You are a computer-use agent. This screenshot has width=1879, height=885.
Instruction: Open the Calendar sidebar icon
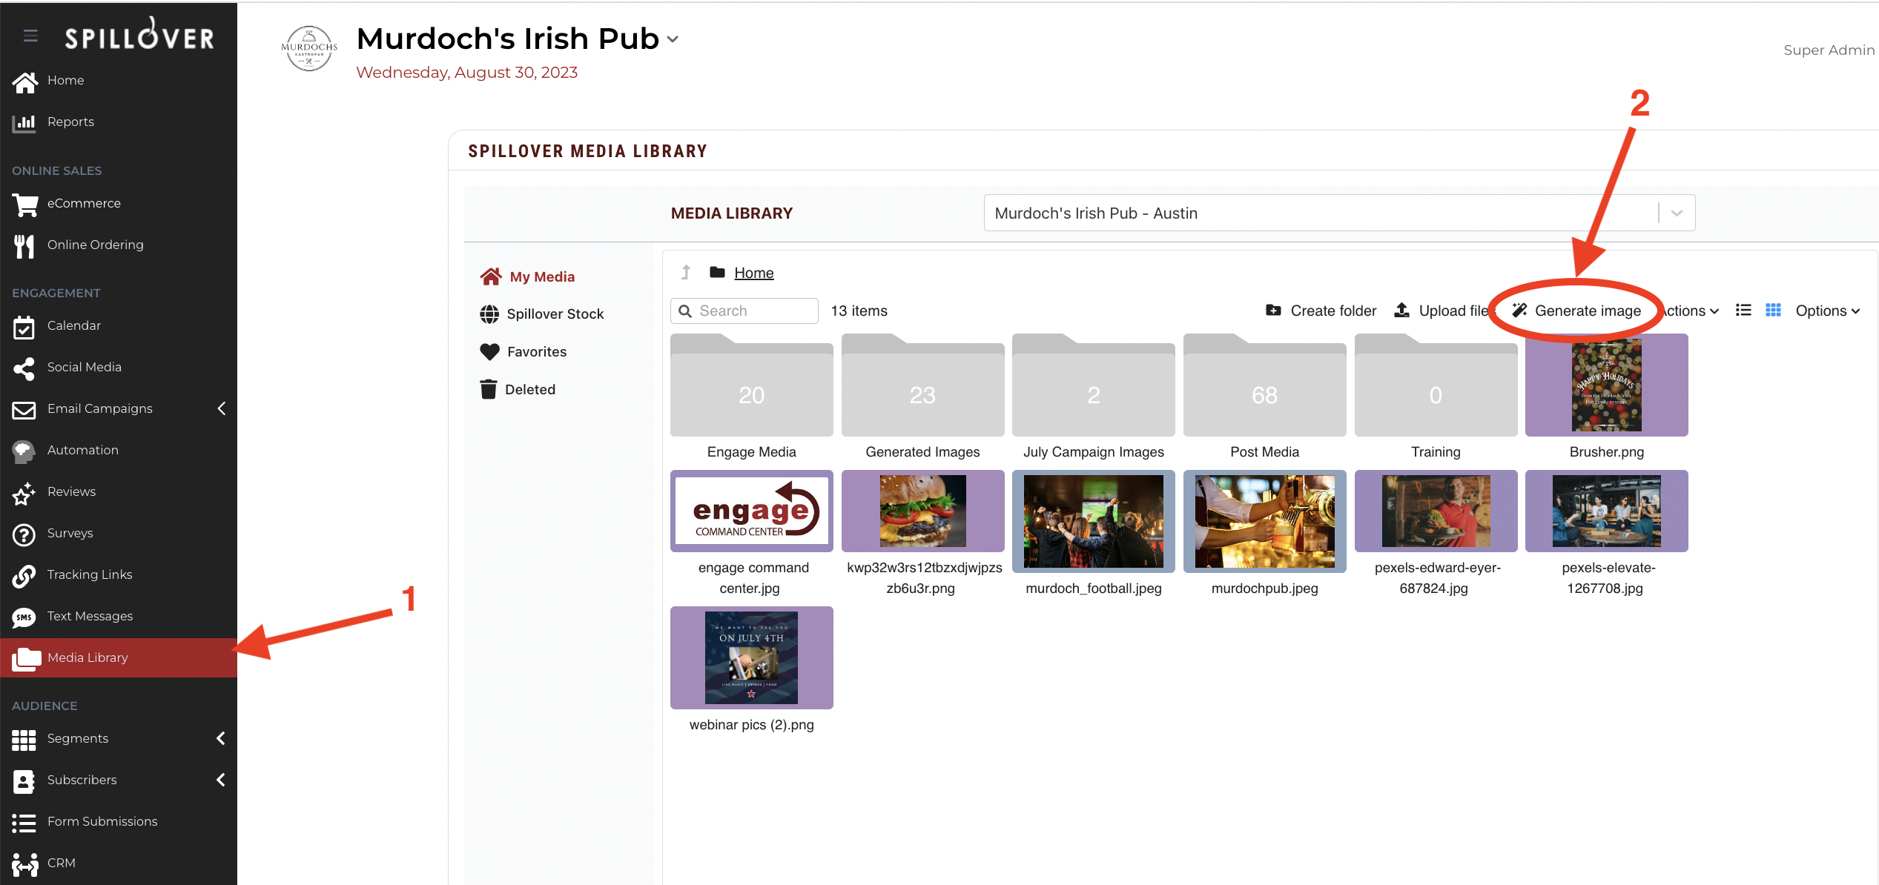pyautogui.click(x=24, y=326)
